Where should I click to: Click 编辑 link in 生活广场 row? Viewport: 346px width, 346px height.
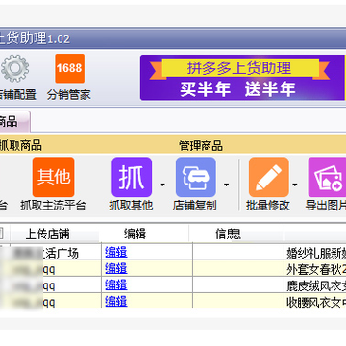point(116,252)
